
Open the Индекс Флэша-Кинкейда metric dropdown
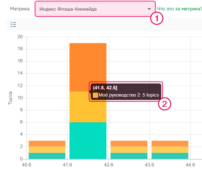pos(91,9)
